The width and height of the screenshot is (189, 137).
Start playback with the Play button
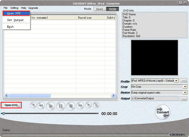click(x=51, y=106)
